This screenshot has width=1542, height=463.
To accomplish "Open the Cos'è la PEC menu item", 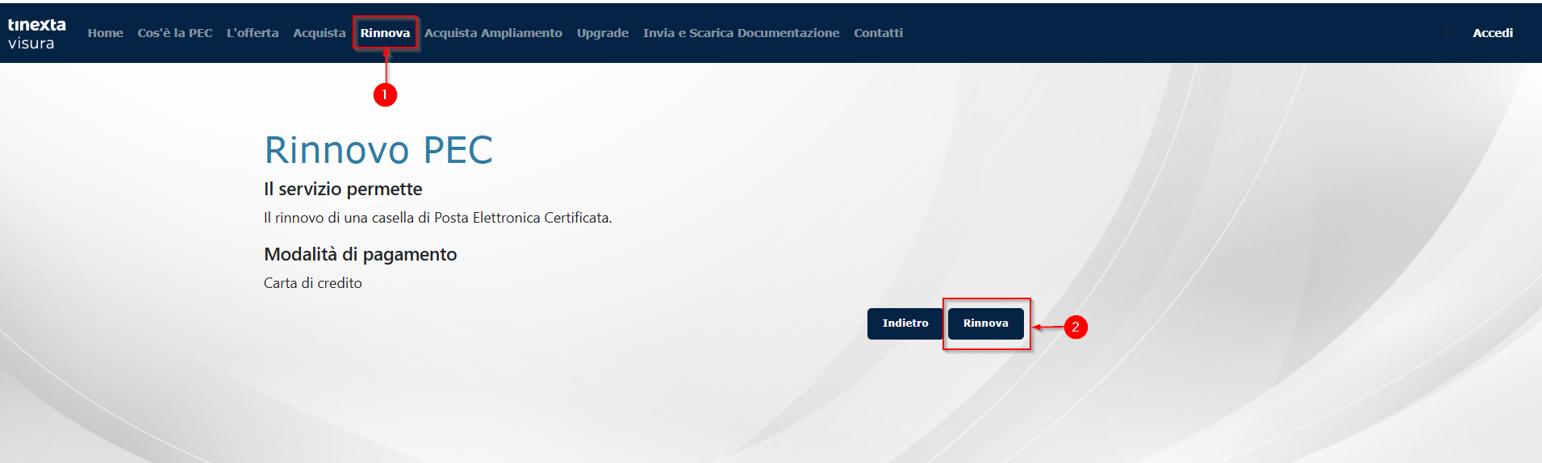I will point(175,33).
